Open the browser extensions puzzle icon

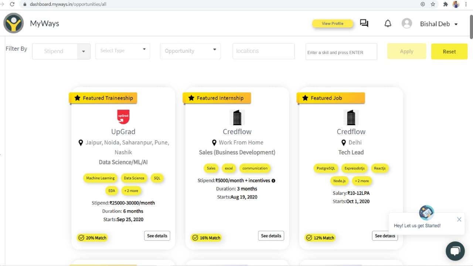tap(445, 4)
